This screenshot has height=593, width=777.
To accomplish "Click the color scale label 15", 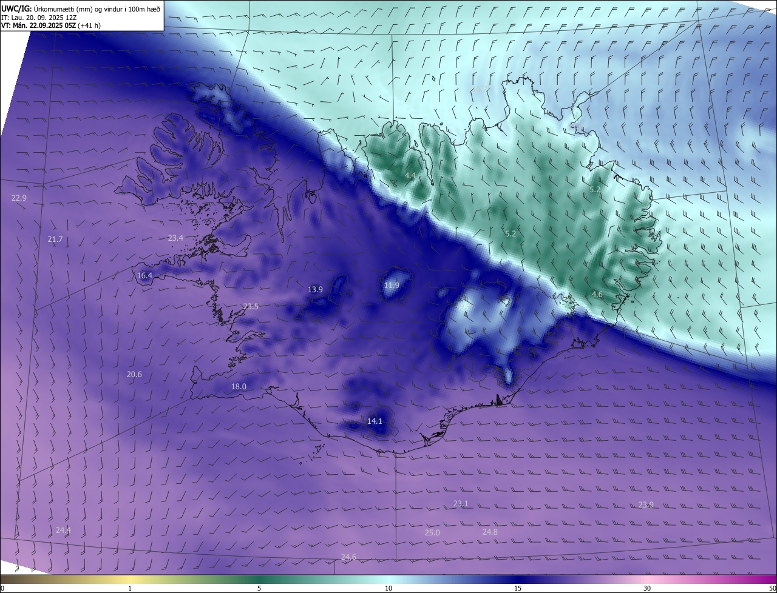I will (518, 588).
